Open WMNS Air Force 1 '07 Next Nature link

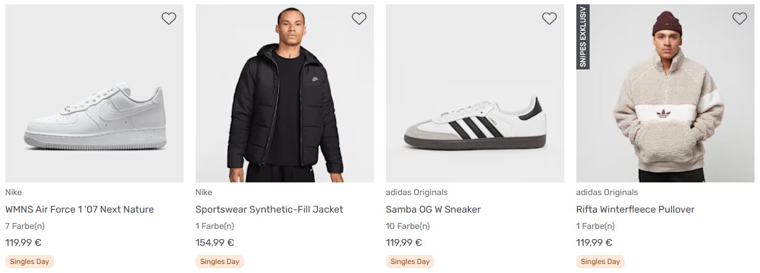pyautogui.click(x=80, y=210)
